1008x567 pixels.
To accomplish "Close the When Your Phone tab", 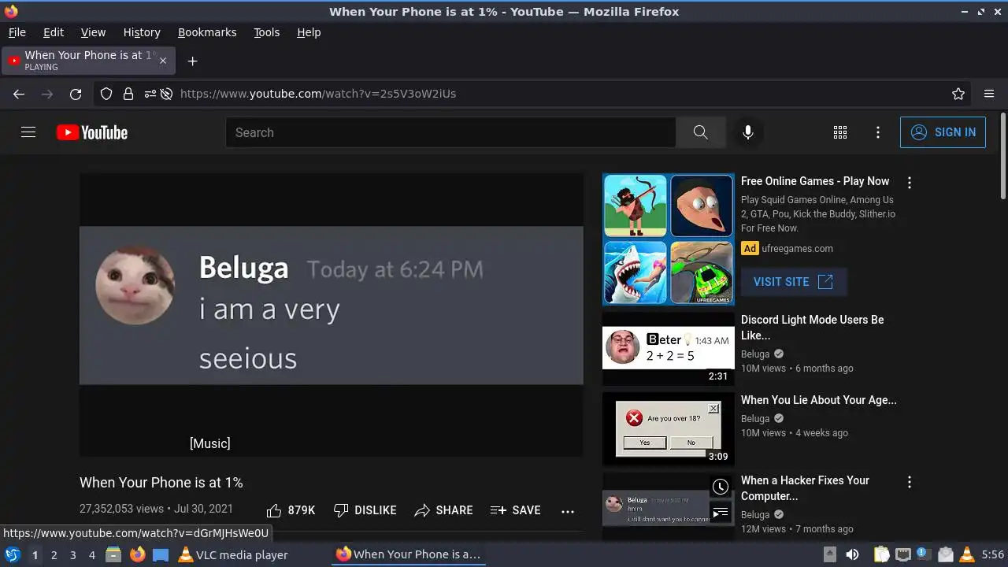I will pos(163,61).
